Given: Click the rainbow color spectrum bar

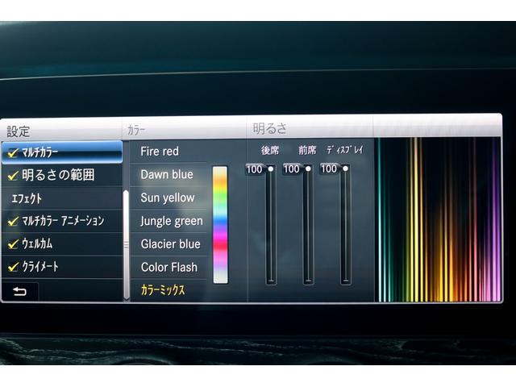Looking at the screenshot, I should click(x=220, y=225).
